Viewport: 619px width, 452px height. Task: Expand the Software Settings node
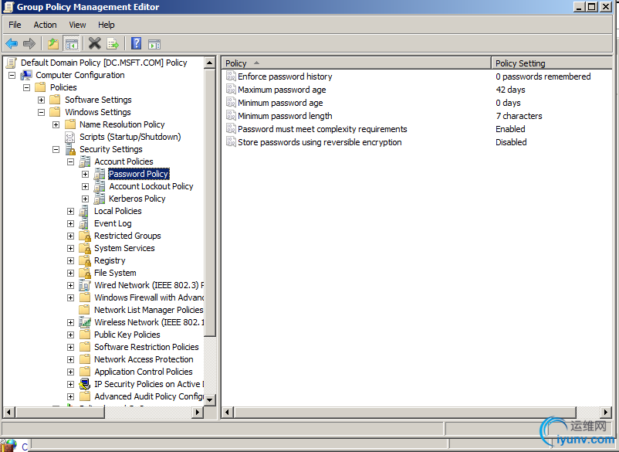(x=41, y=100)
